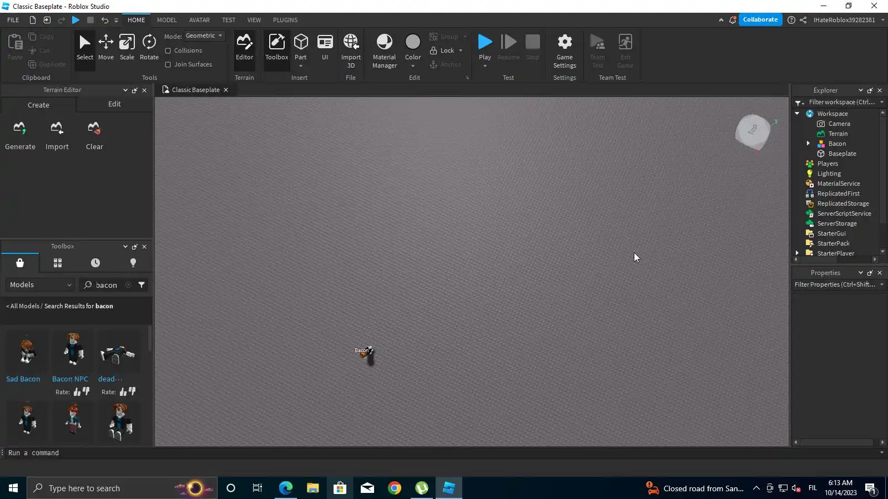Switch to the AVATAR ribbon tab

(199, 20)
